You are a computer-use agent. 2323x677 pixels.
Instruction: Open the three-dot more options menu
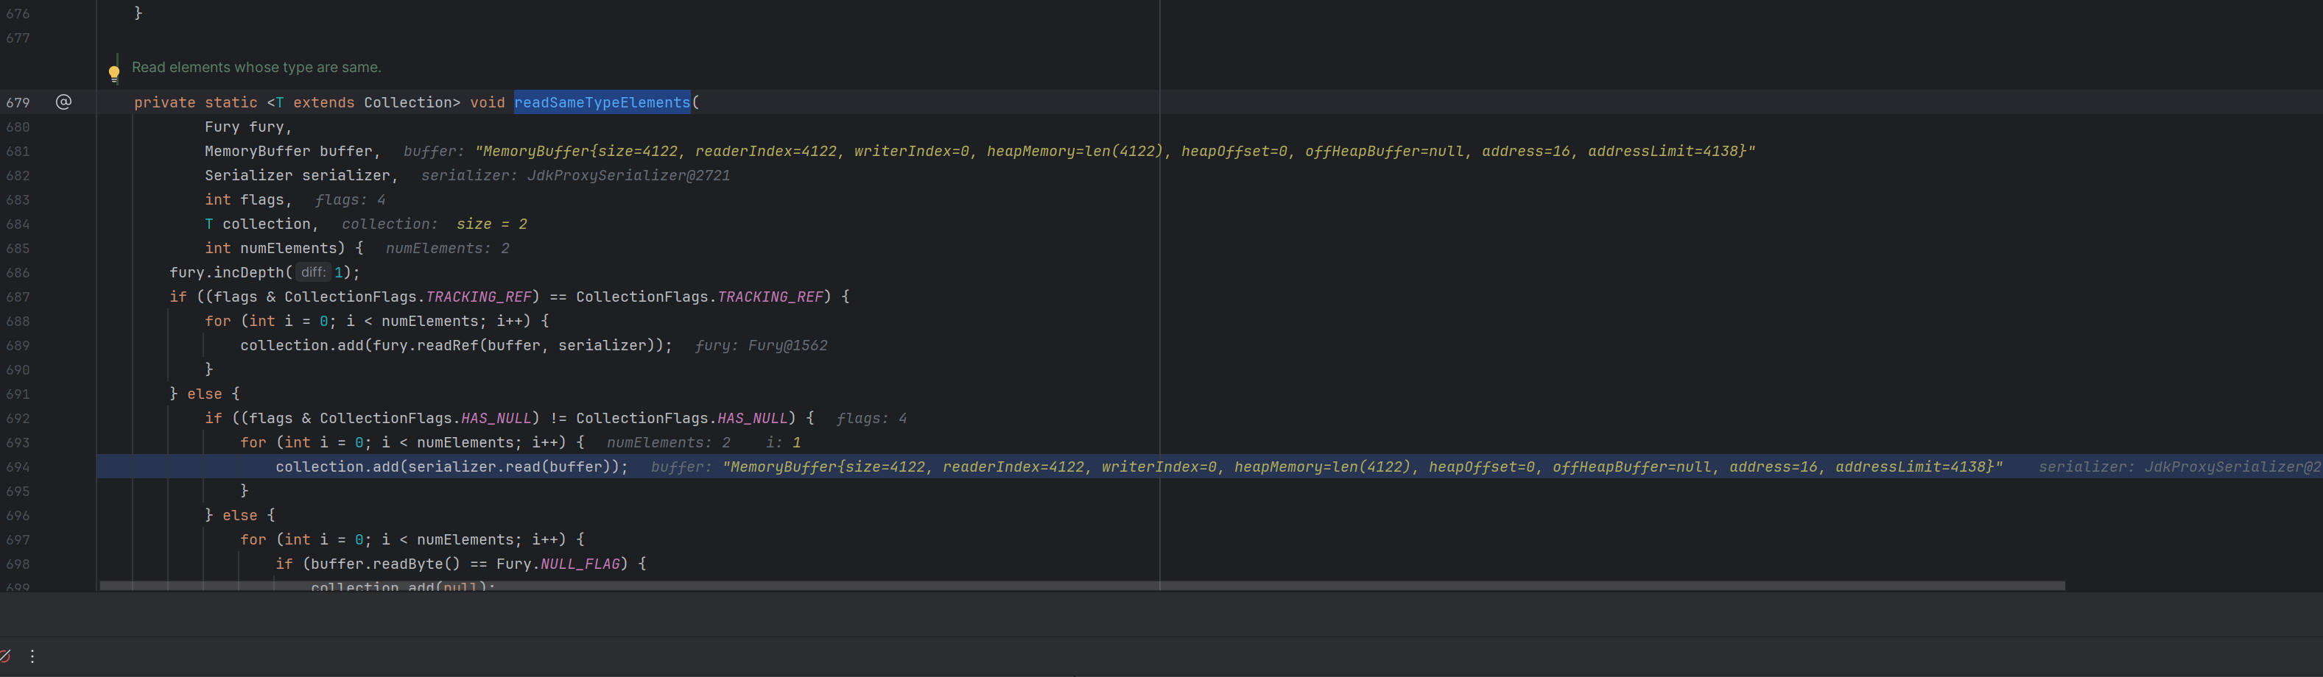coord(32,656)
